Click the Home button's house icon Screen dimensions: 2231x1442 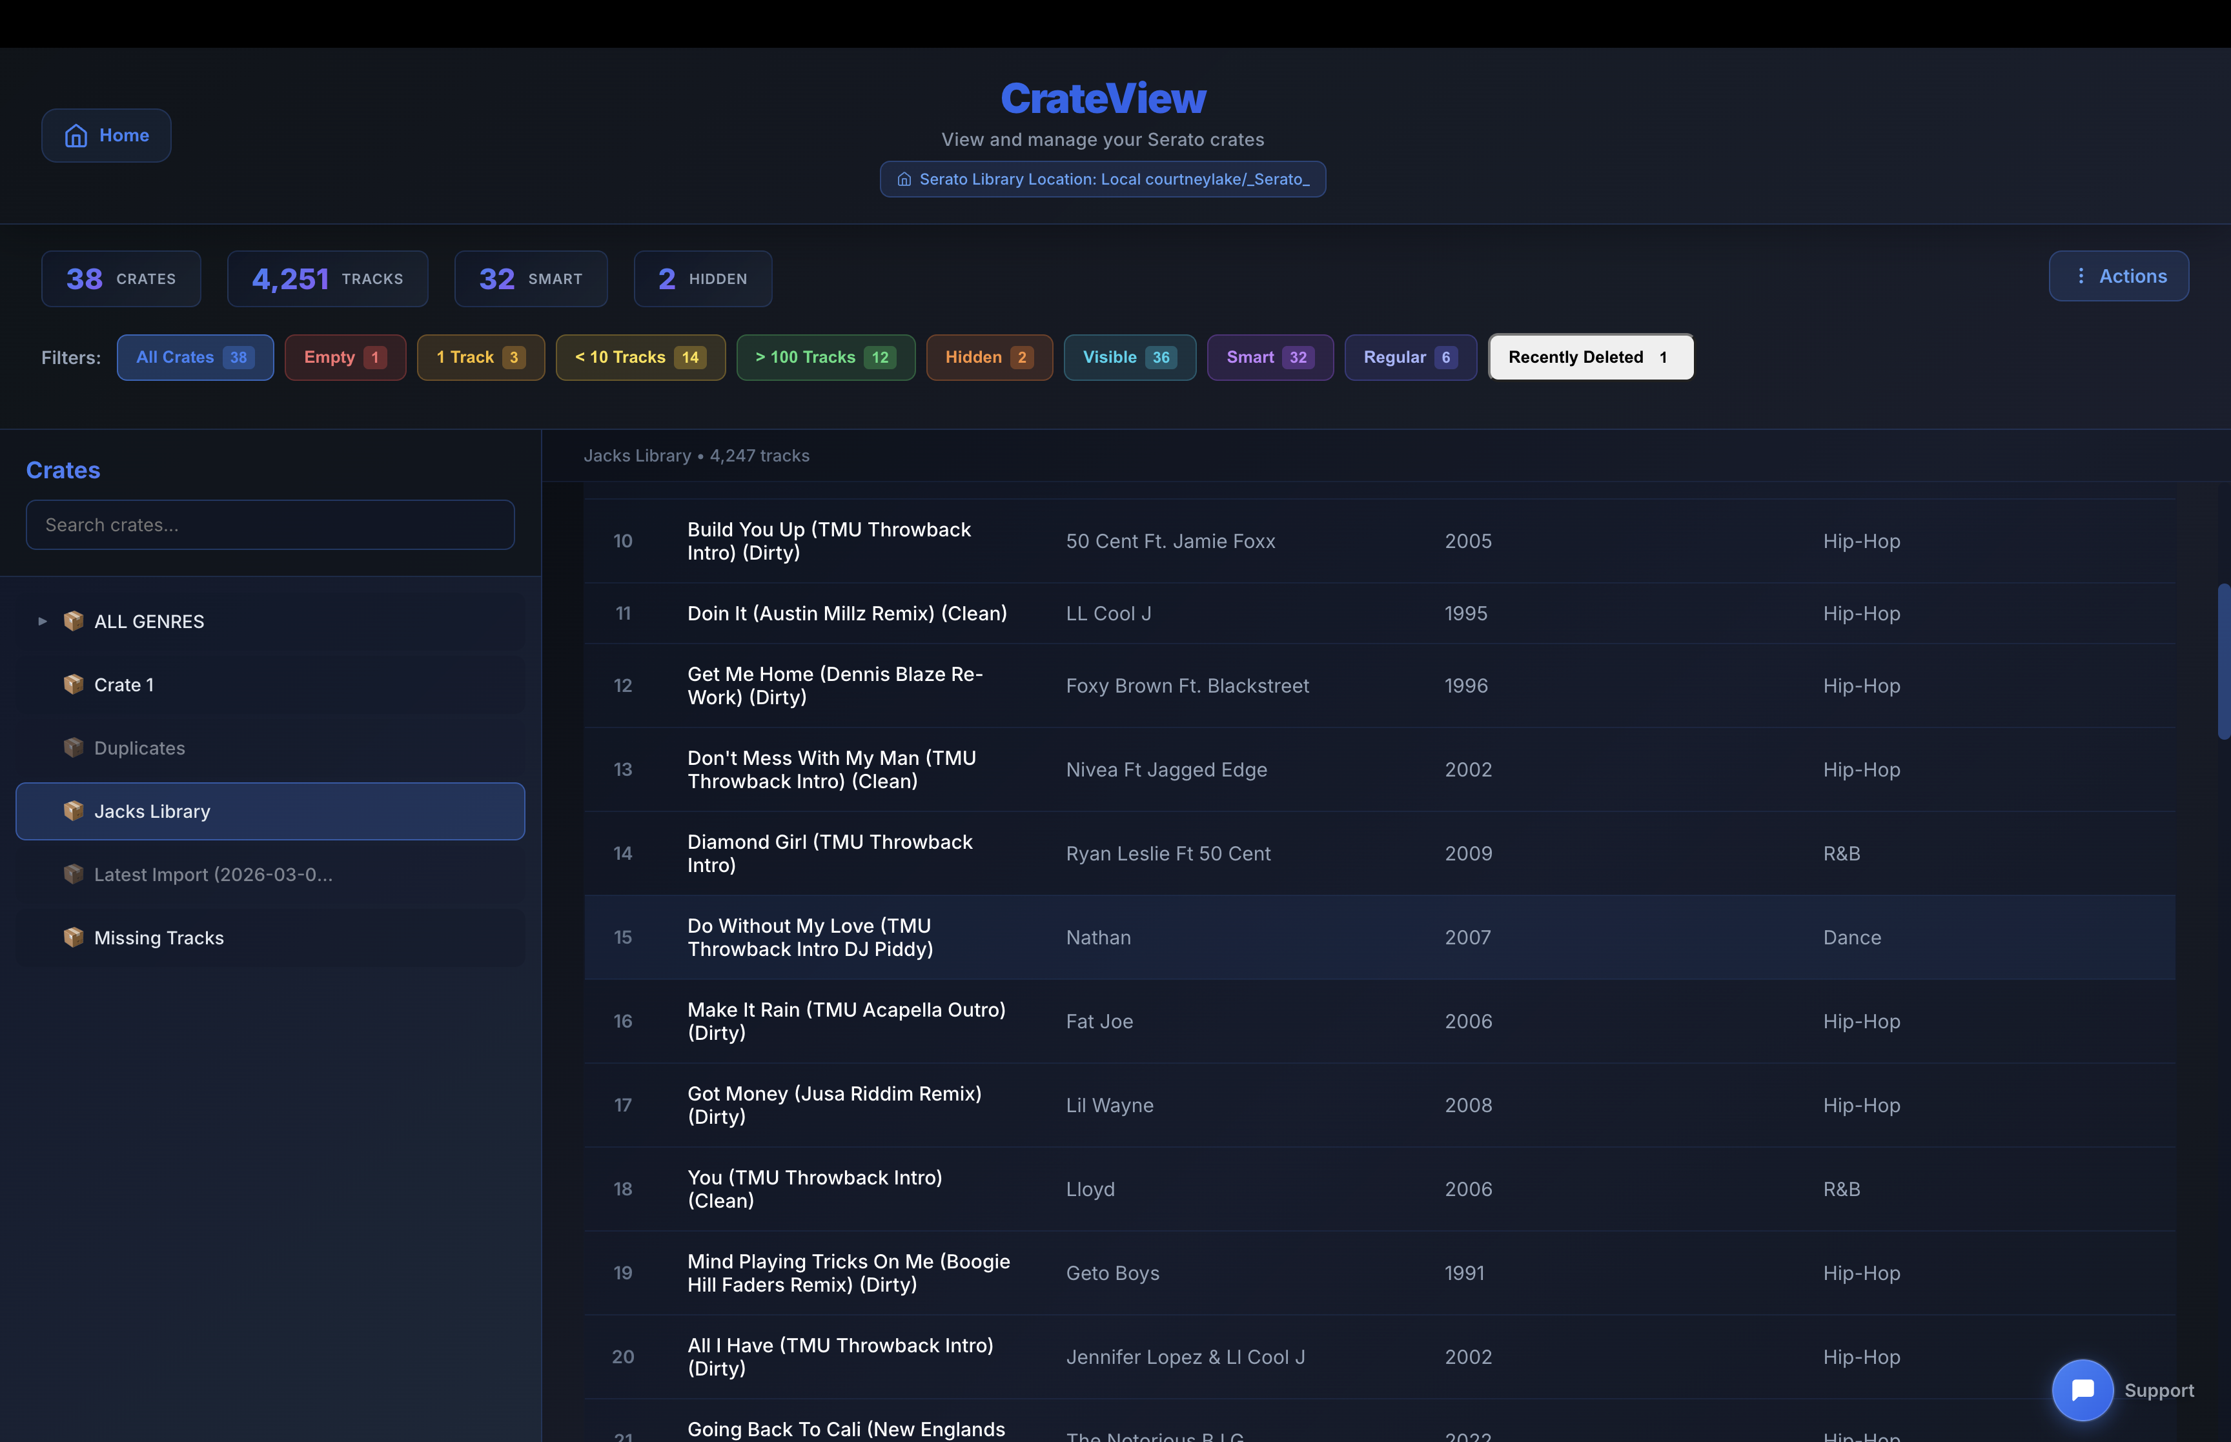pos(76,135)
